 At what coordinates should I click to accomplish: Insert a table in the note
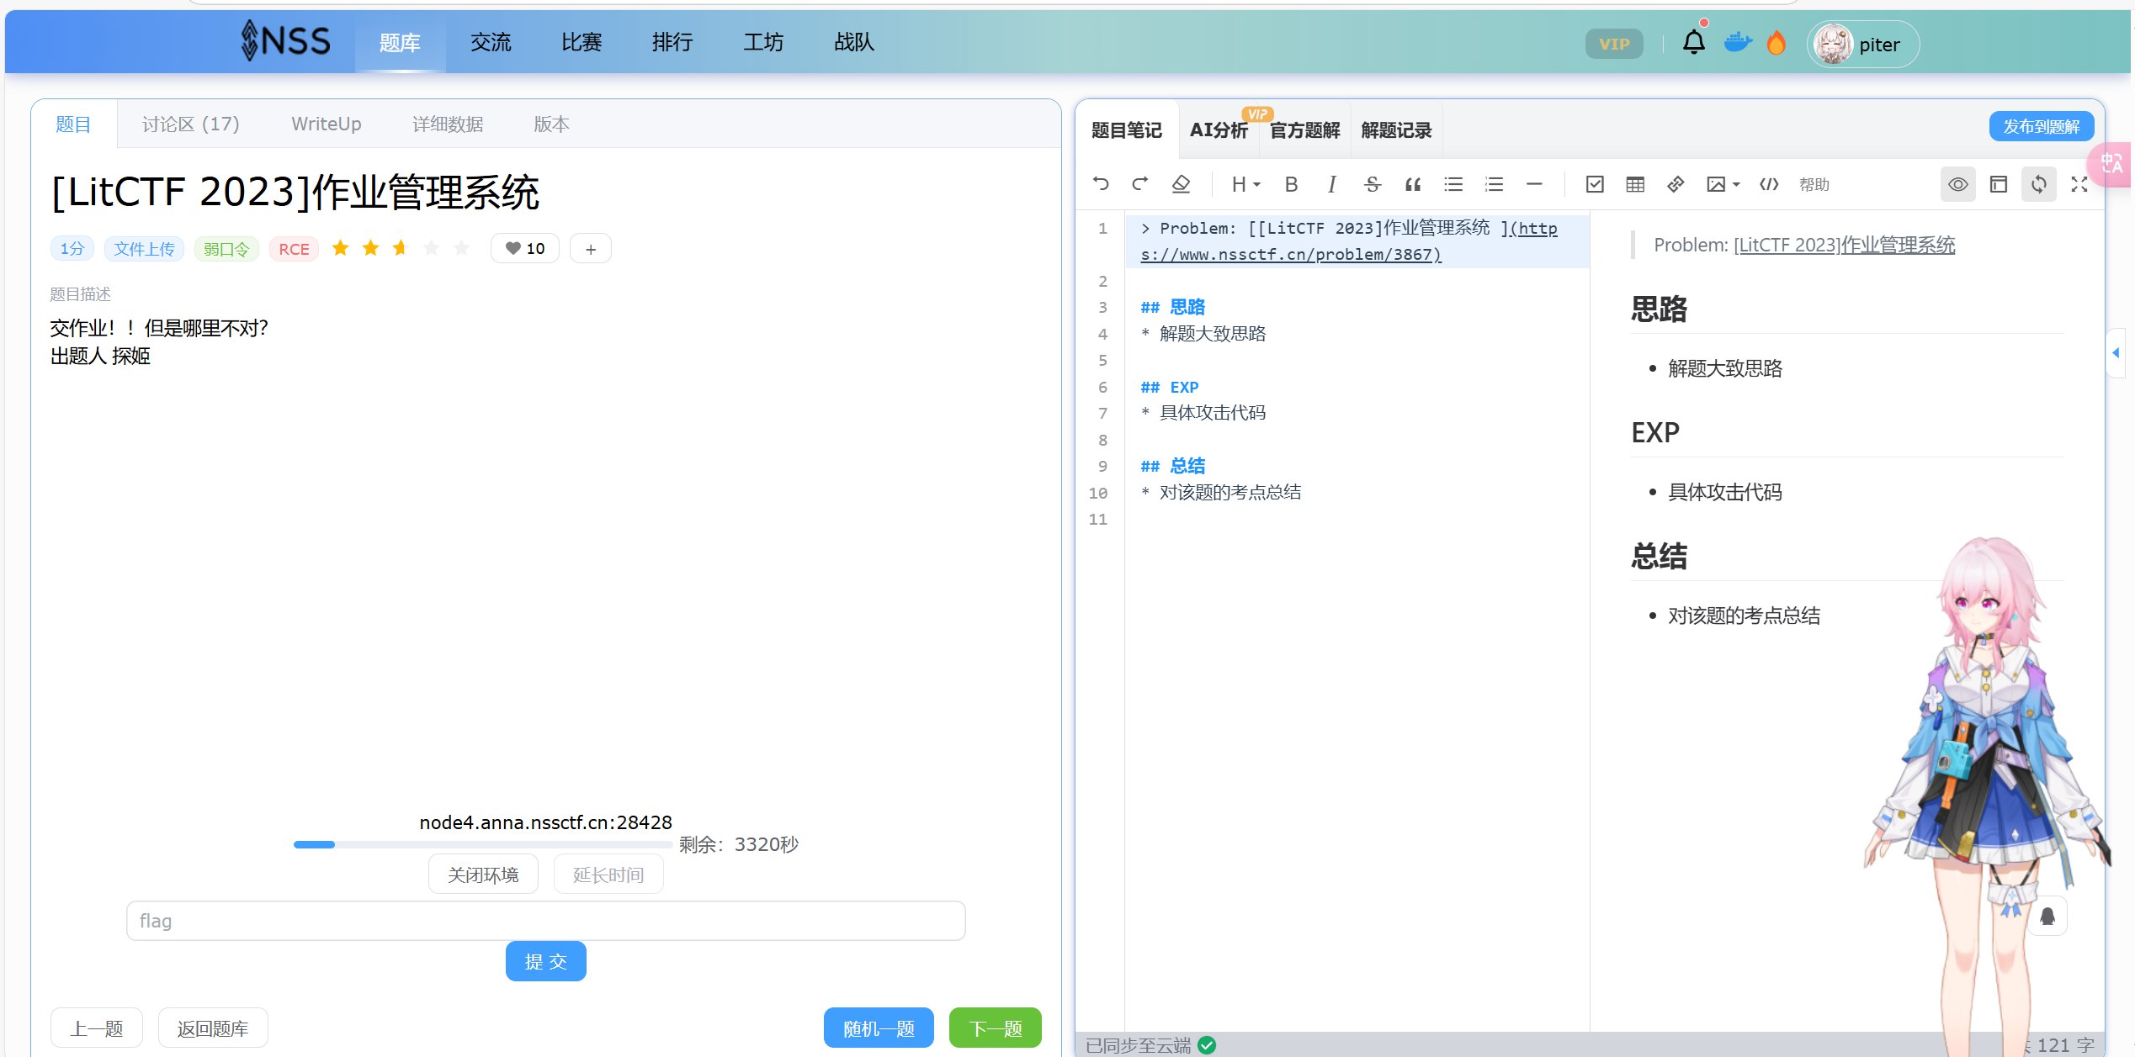click(x=1635, y=184)
